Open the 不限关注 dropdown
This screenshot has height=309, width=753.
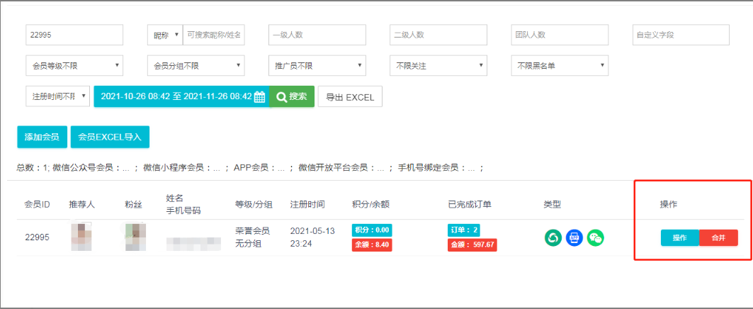pyautogui.click(x=438, y=66)
